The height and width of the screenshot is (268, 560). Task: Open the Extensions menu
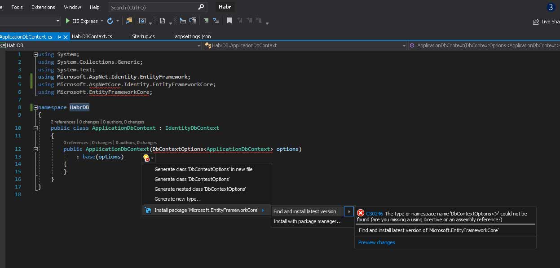point(43,7)
